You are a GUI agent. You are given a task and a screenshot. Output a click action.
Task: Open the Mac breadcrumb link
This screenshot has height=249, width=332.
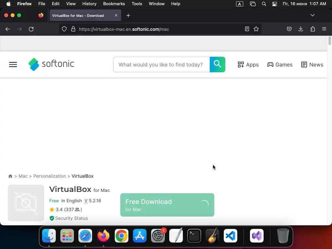[23, 176]
